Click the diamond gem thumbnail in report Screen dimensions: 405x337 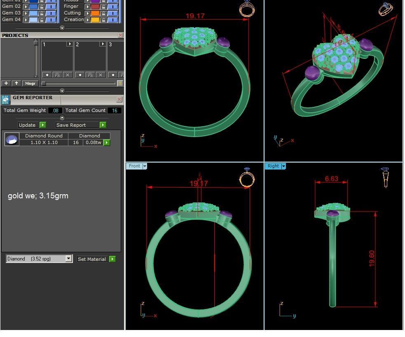[12, 139]
